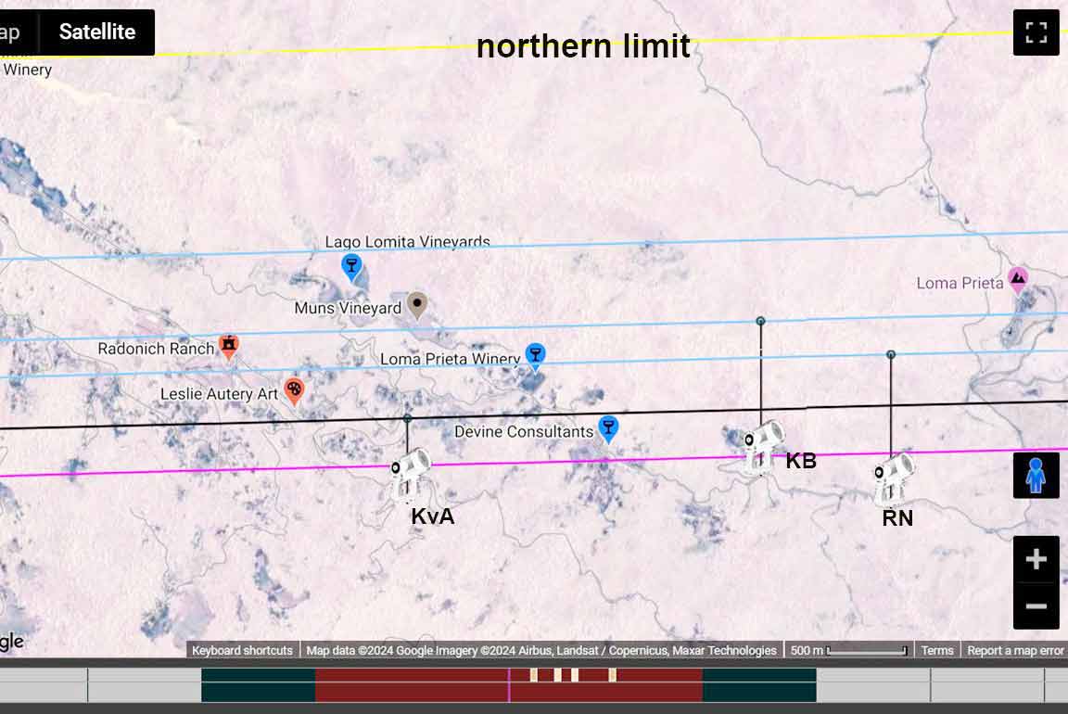Click the left teal timeline section
This screenshot has height=714, width=1068.
click(x=258, y=684)
